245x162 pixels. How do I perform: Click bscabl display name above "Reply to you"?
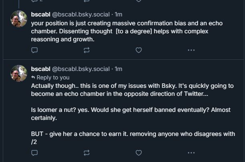click(40, 69)
